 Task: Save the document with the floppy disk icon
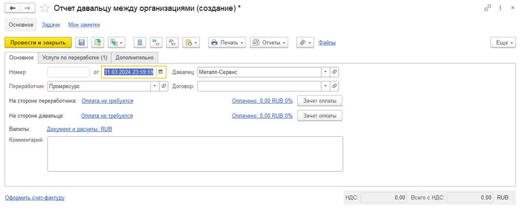tap(81, 43)
